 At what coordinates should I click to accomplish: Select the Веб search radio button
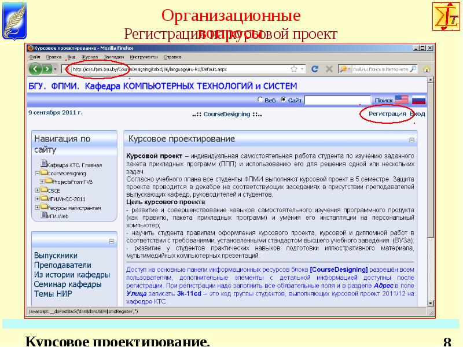260,99
